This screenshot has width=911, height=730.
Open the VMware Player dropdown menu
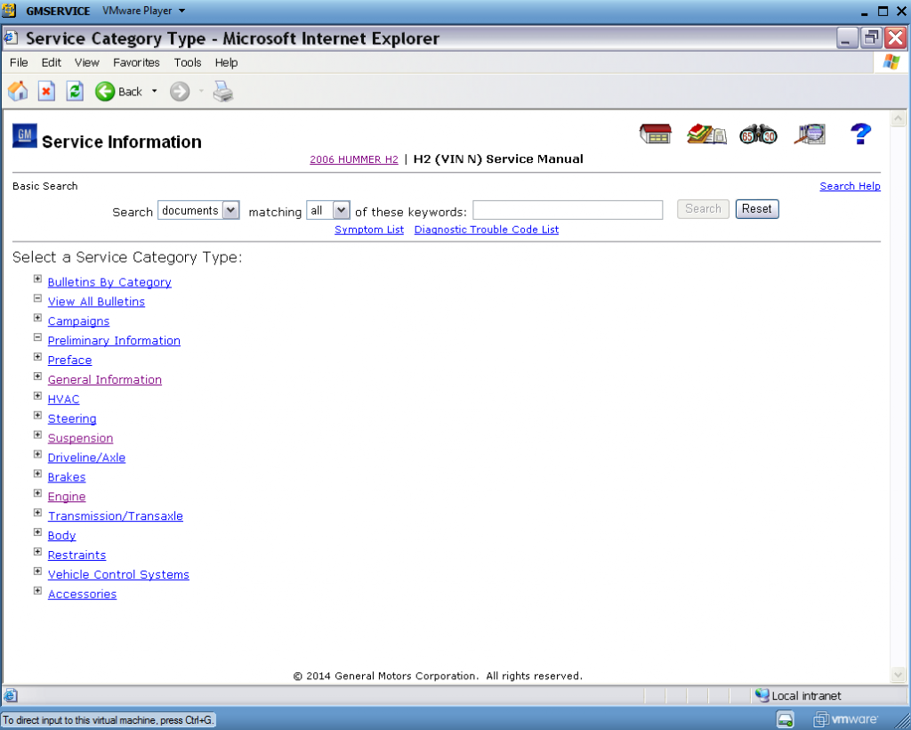click(x=143, y=11)
